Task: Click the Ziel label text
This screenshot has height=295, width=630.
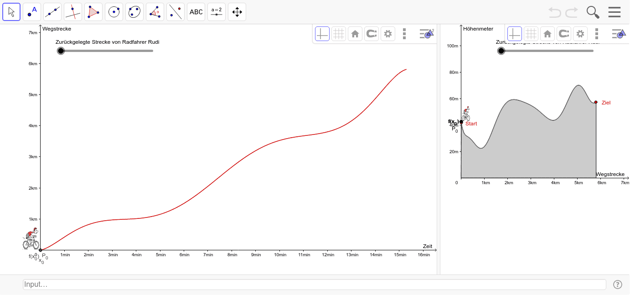Action: click(x=606, y=103)
